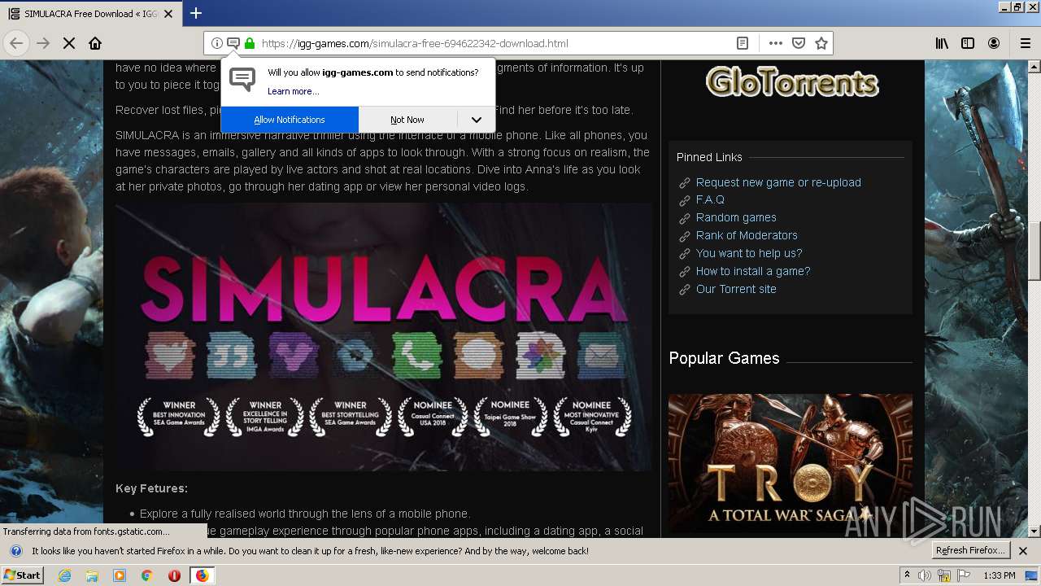The height and width of the screenshot is (586, 1041).
Task: Open Learn more link in notification prompt
Action: click(x=293, y=91)
